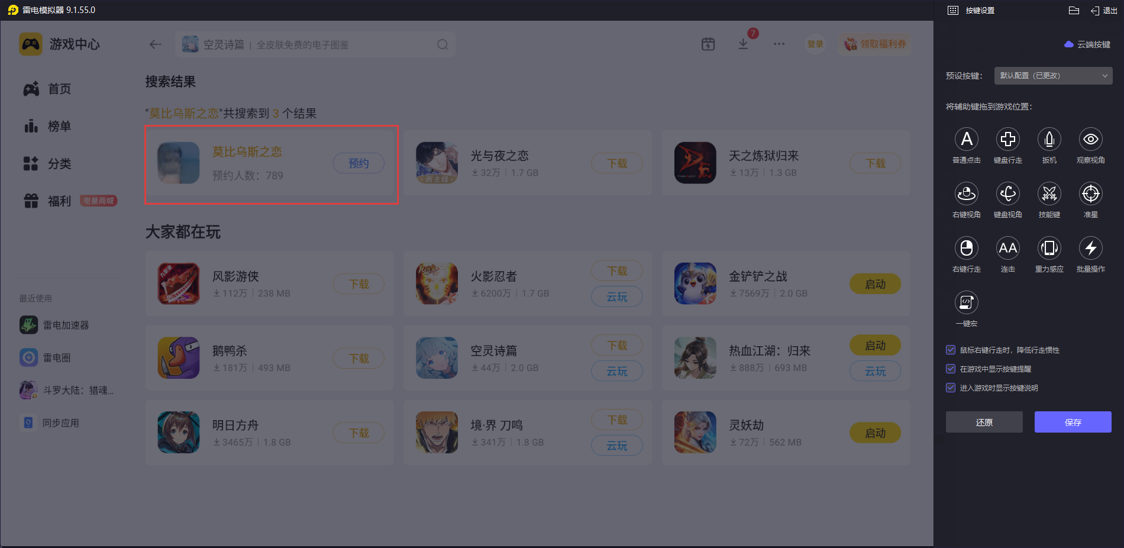Select the 键盘行走 D-pad icon
This screenshot has width=1124, height=548.
(x=1007, y=139)
